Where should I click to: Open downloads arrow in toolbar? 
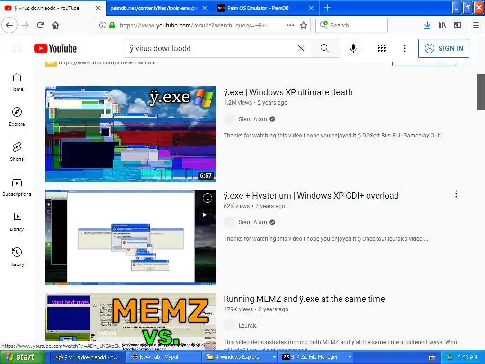(x=427, y=25)
